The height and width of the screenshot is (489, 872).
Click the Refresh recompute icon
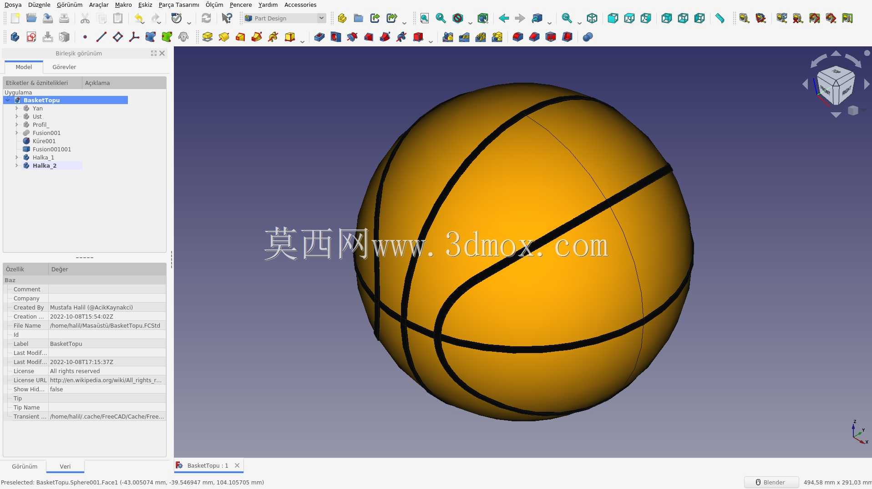pyautogui.click(x=206, y=18)
